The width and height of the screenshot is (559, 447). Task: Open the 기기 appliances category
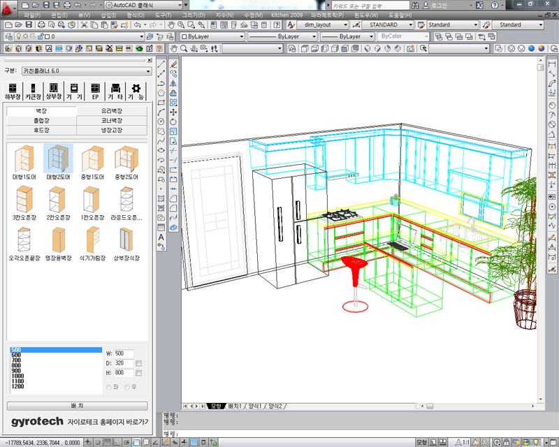[74, 91]
